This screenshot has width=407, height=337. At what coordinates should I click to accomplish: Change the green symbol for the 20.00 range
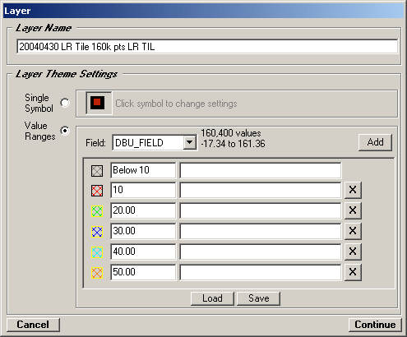coord(97,211)
